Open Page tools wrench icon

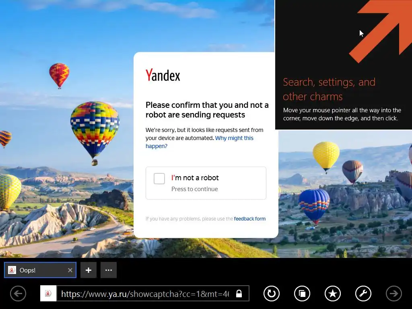click(x=363, y=293)
